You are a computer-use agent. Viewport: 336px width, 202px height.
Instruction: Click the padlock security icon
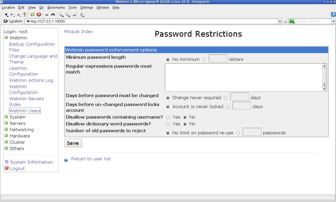pyautogui.click(x=75, y=15)
